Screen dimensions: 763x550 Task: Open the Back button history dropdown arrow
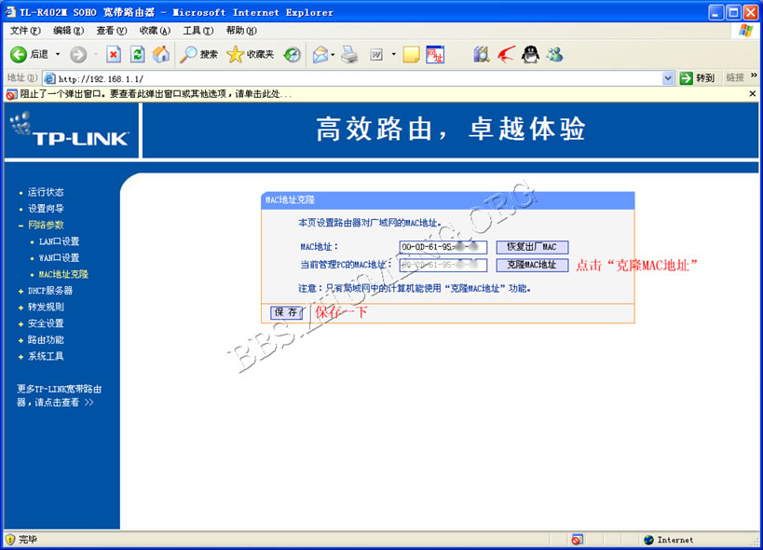(x=58, y=54)
